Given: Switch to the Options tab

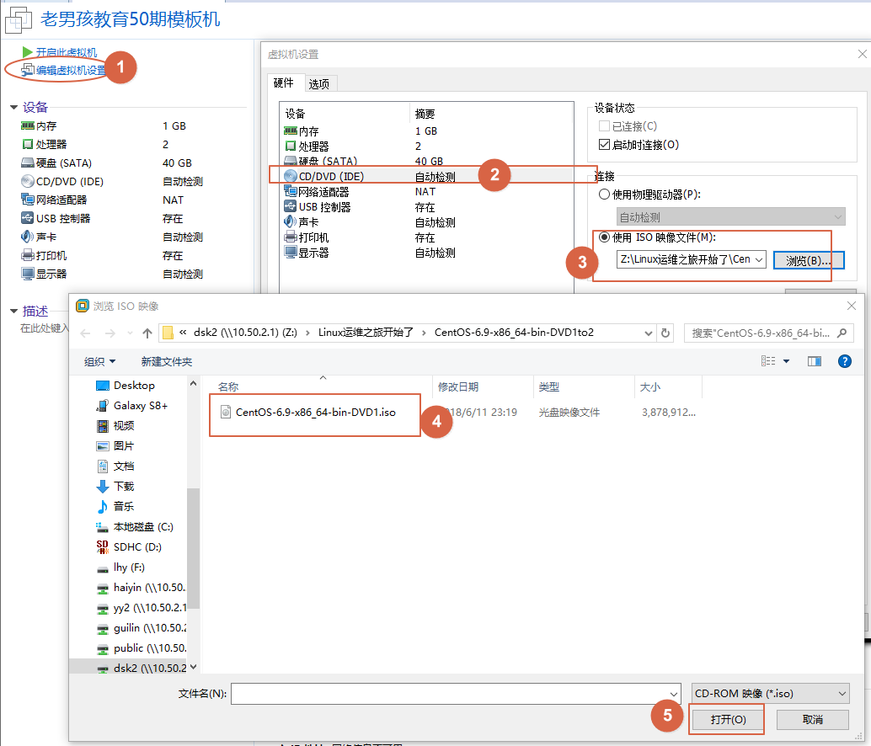Looking at the screenshot, I should coord(319,83).
